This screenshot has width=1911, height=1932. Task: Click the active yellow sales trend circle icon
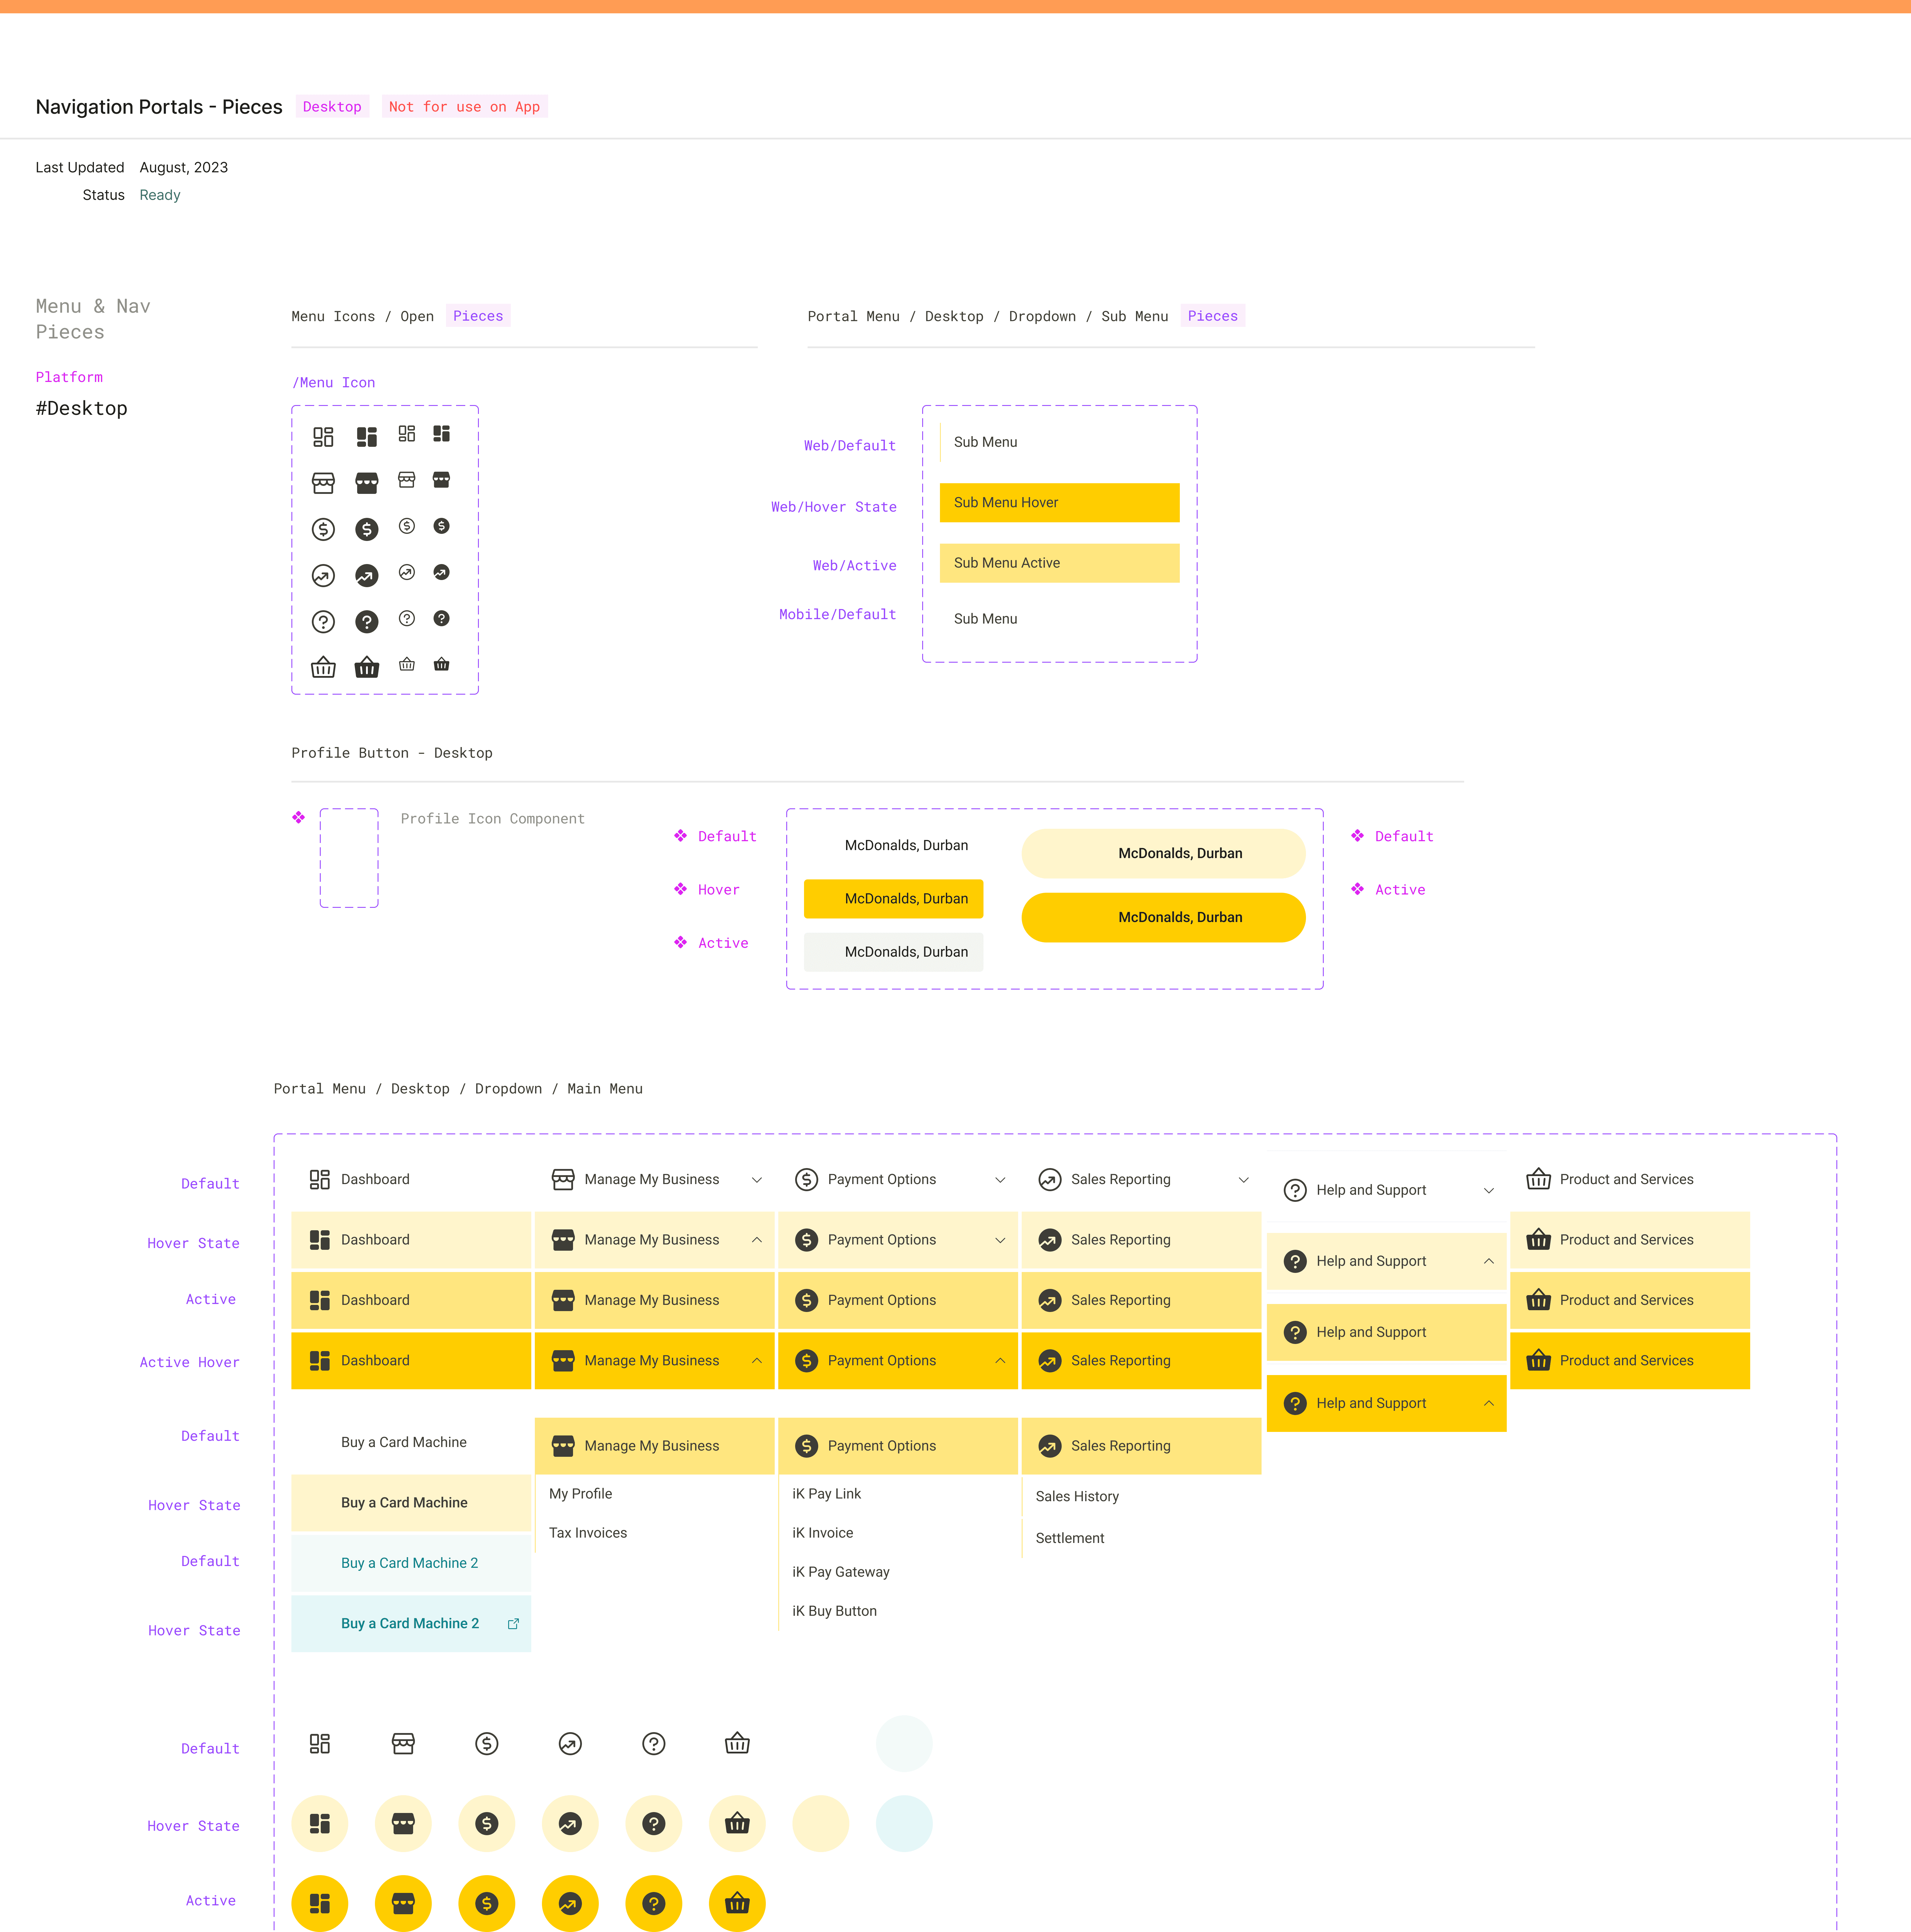(x=570, y=1903)
